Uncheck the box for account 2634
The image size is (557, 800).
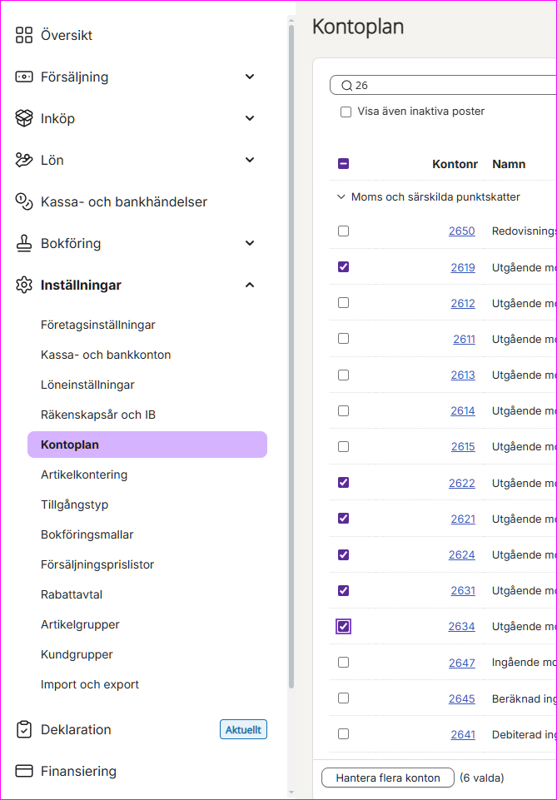[343, 627]
